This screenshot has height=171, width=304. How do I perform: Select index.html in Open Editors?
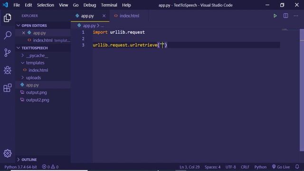tap(43, 40)
